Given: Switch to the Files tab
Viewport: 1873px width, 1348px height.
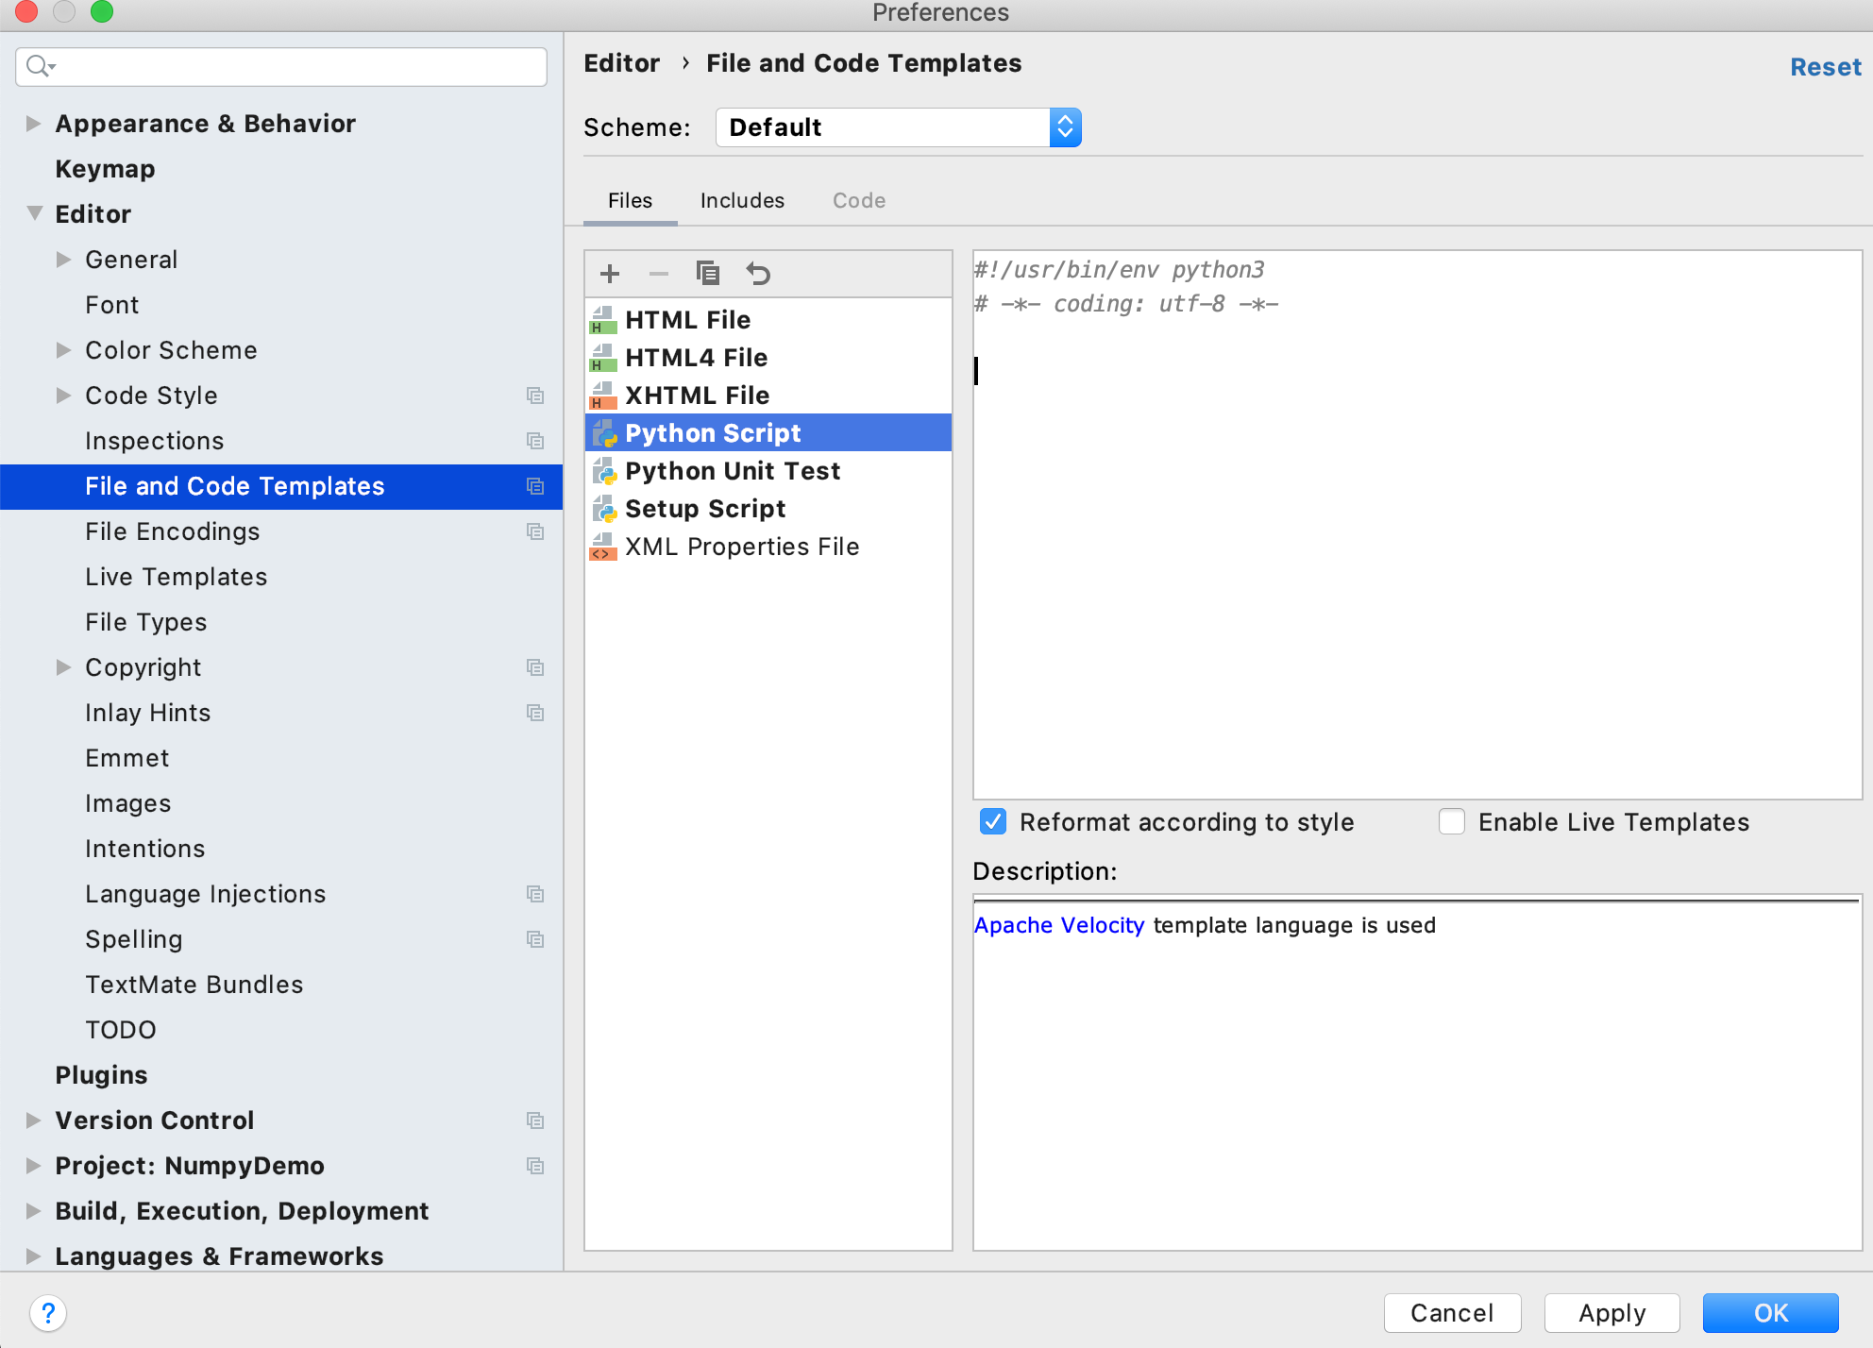Looking at the screenshot, I should (630, 200).
